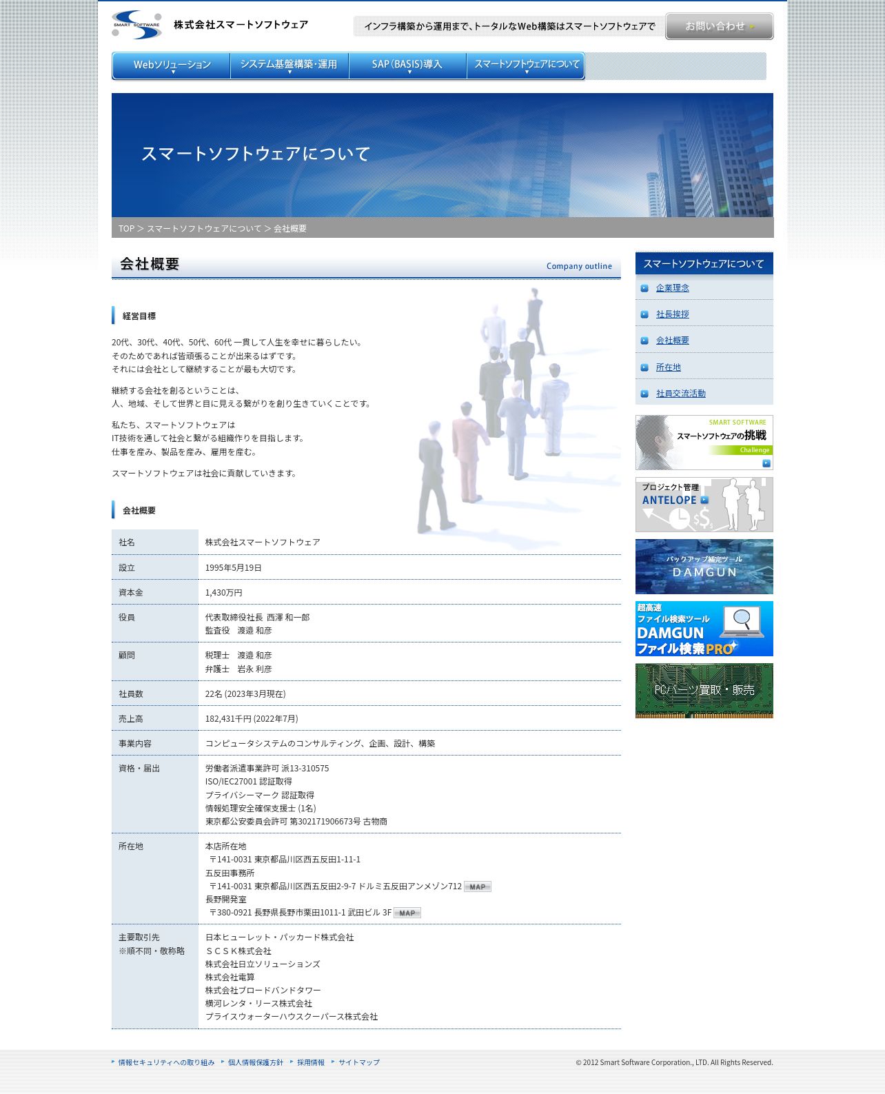Screen dimensions: 885x1094
Task: Click the 株式会社ブロードバンドタワー entry
Action: pos(263,990)
